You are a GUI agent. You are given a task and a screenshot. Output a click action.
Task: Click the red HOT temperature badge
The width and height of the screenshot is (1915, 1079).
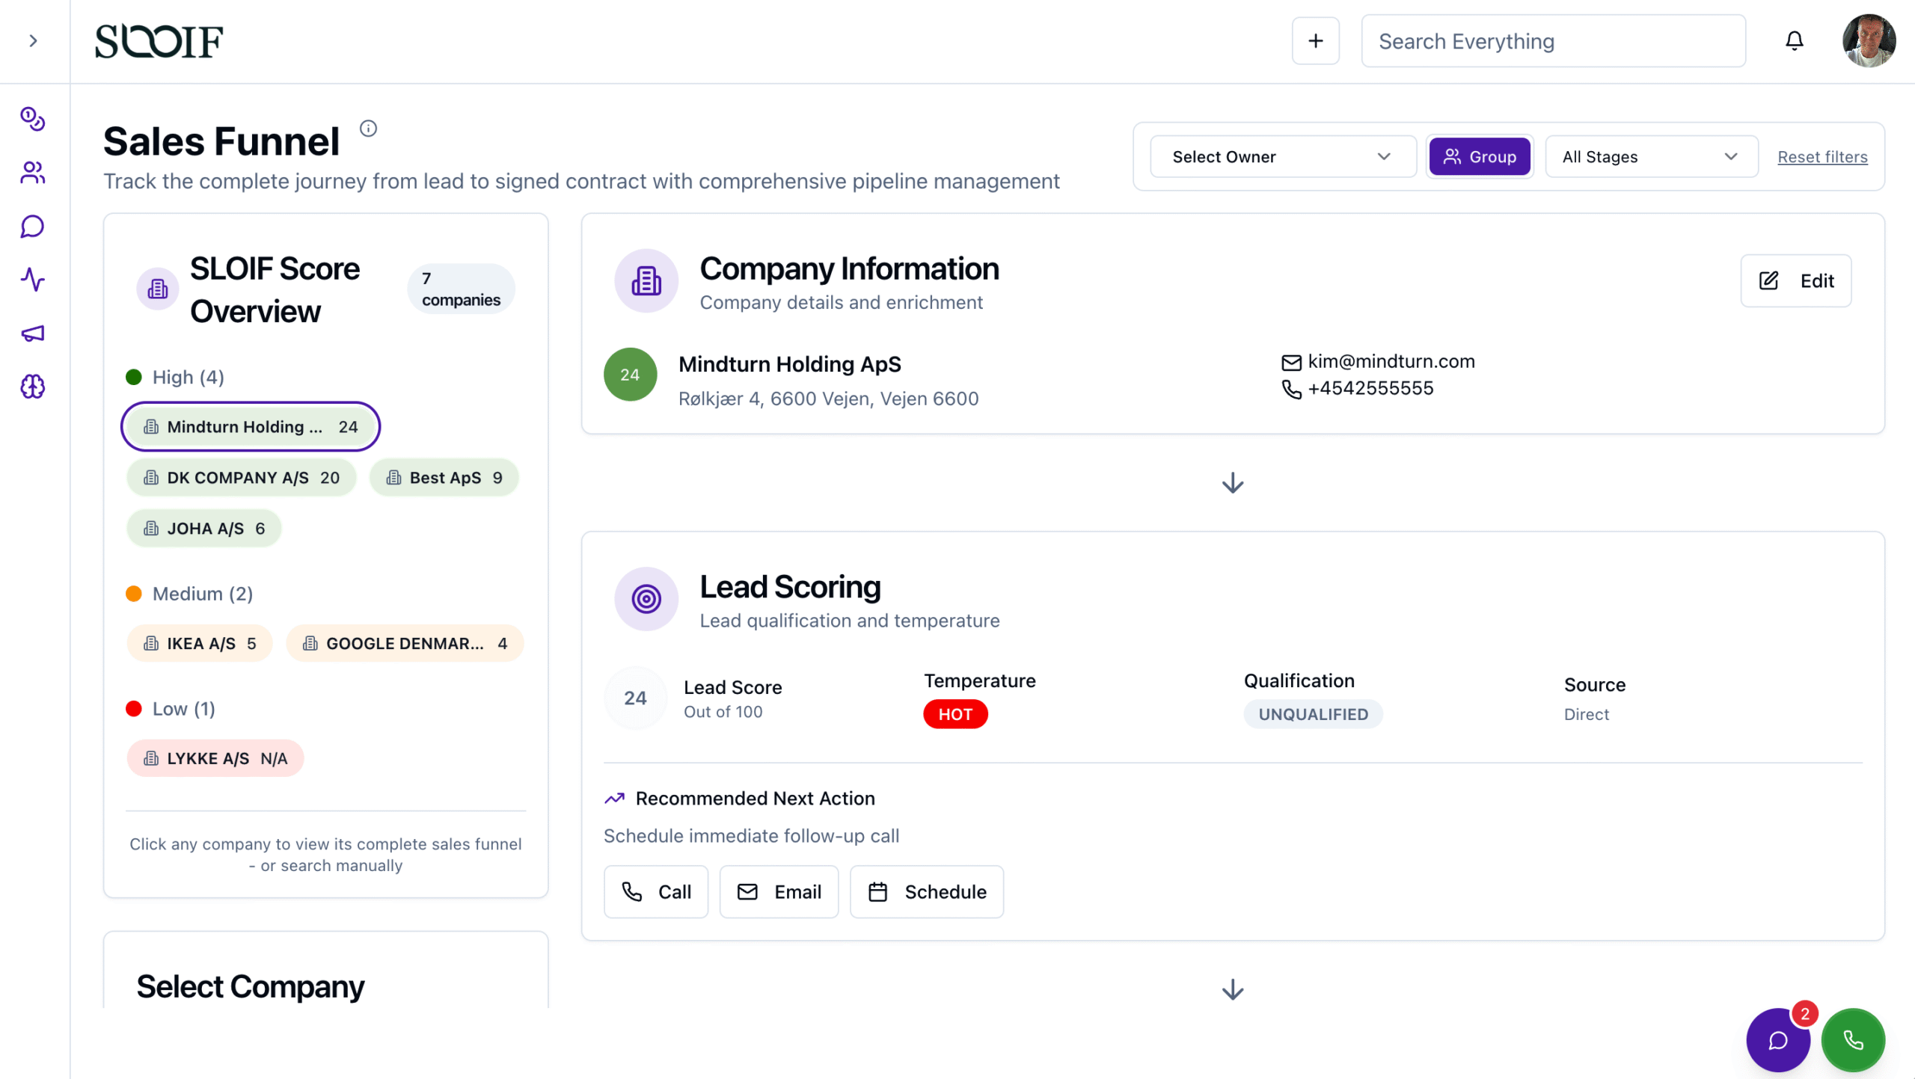click(x=955, y=714)
